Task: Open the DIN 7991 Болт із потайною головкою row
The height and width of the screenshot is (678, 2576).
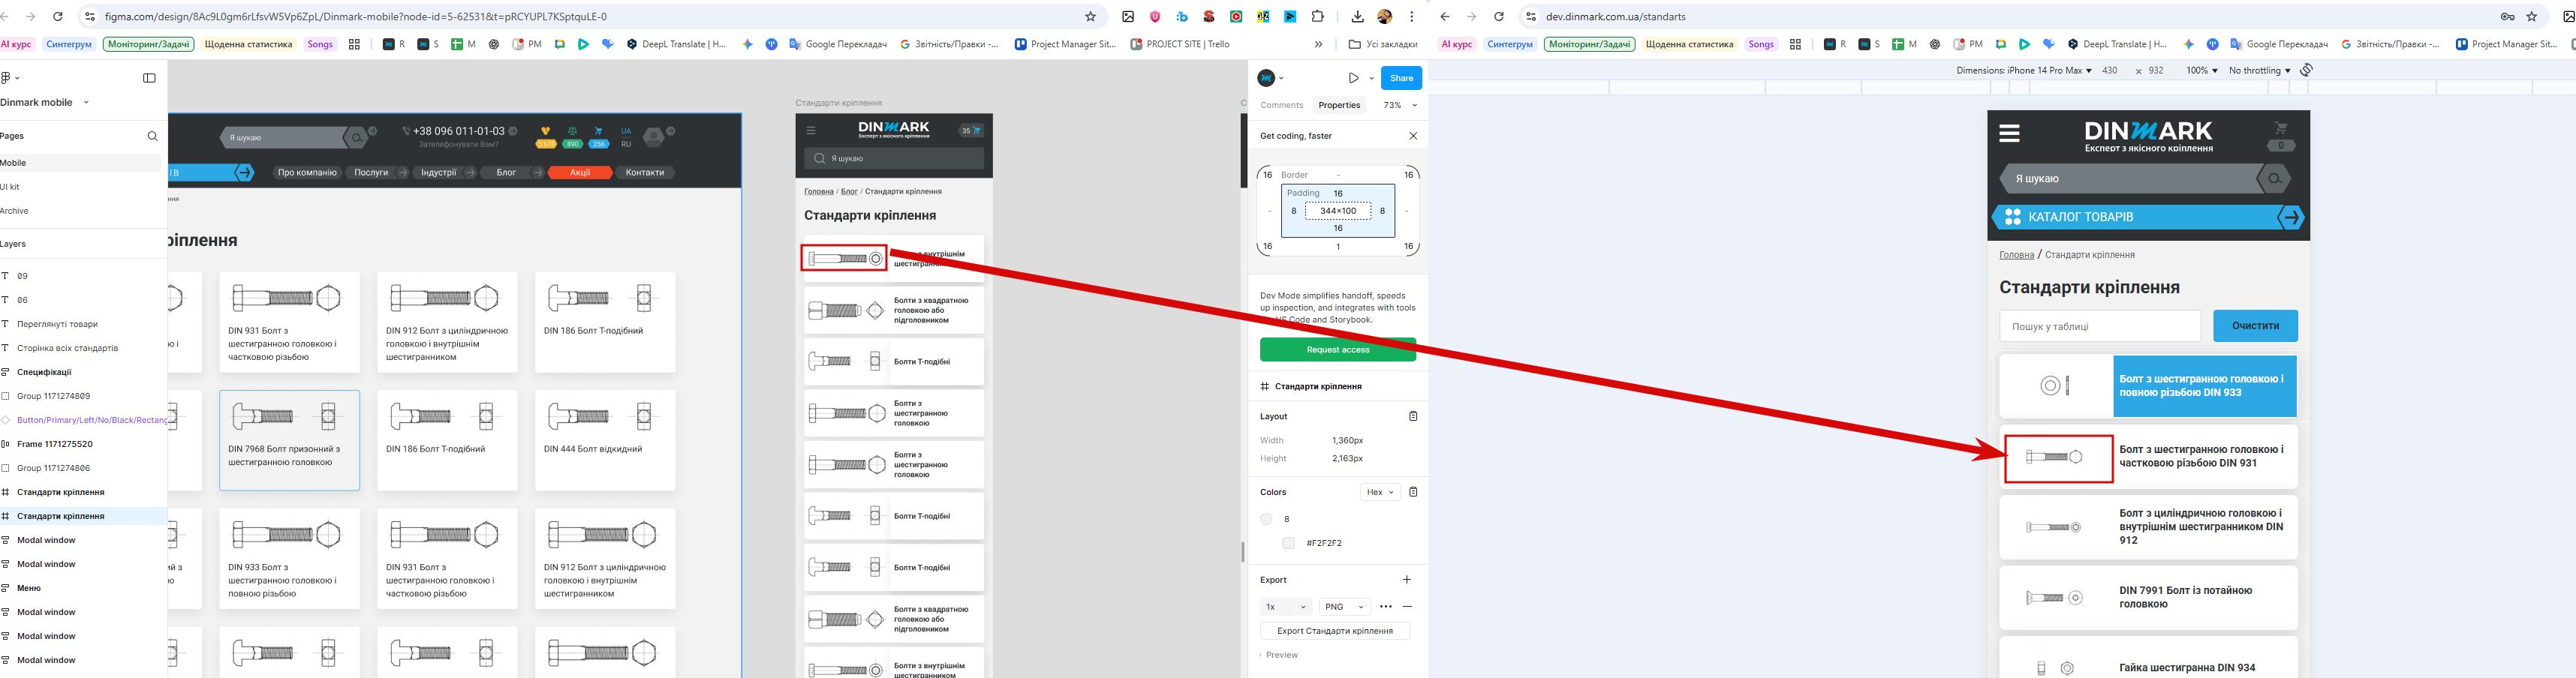Action: tap(2148, 597)
